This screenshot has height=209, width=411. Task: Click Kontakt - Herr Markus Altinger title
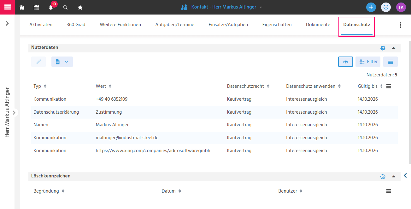[x=224, y=7]
